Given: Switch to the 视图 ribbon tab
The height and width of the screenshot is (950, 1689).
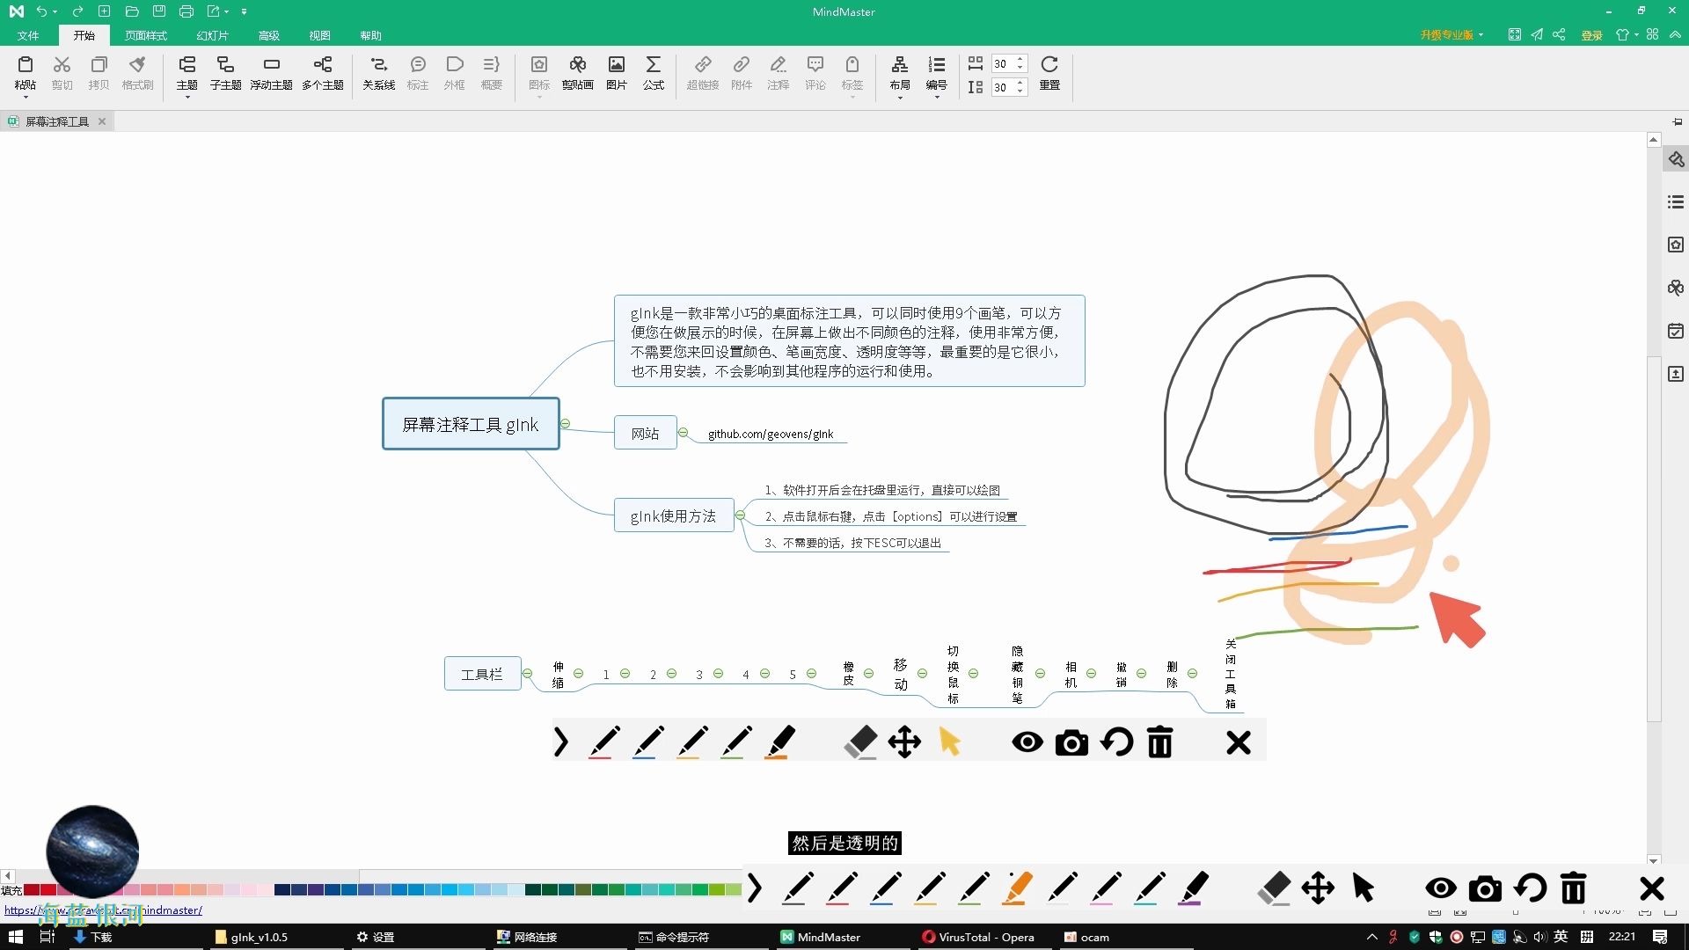Looking at the screenshot, I should (x=319, y=35).
